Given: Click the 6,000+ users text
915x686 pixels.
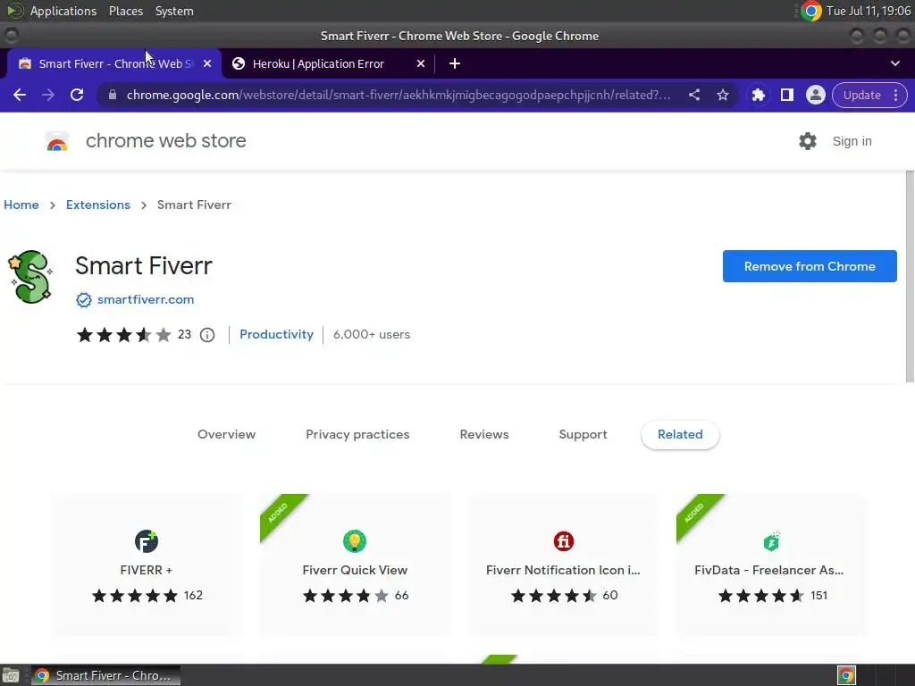Looking at the screenshot, I should 372,335.
